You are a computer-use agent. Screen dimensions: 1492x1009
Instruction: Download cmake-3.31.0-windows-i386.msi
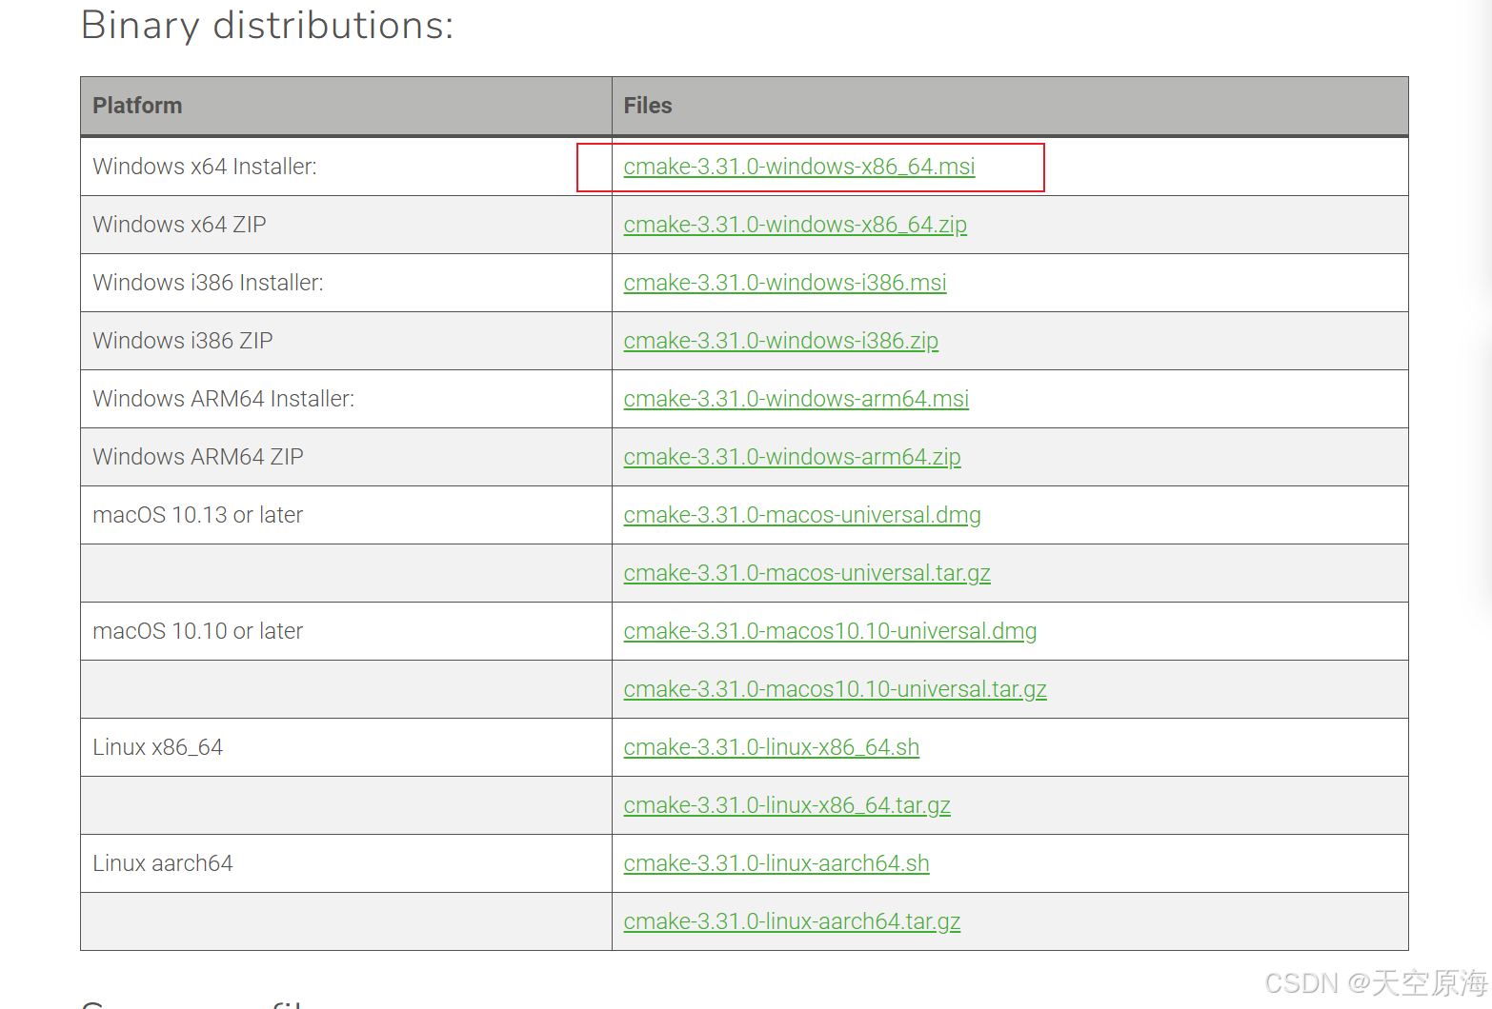click(x=784, y=283)
